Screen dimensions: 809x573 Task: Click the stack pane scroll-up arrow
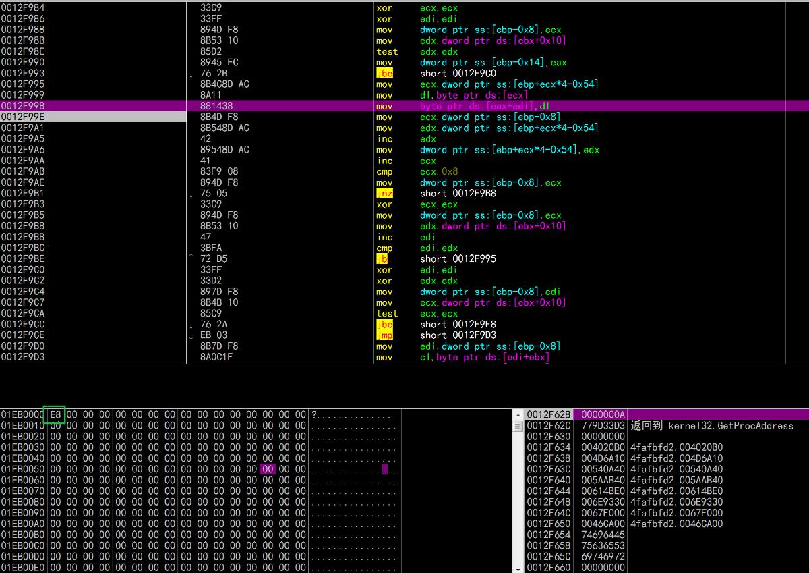tap(518, 414)
